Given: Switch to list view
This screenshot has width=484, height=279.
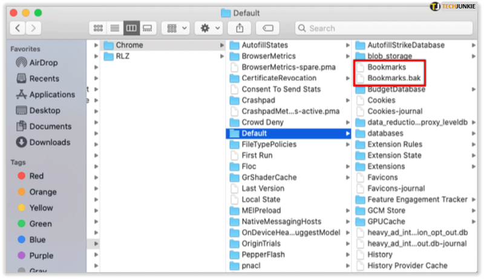Looking at the screenshot, I should point(115,28).
